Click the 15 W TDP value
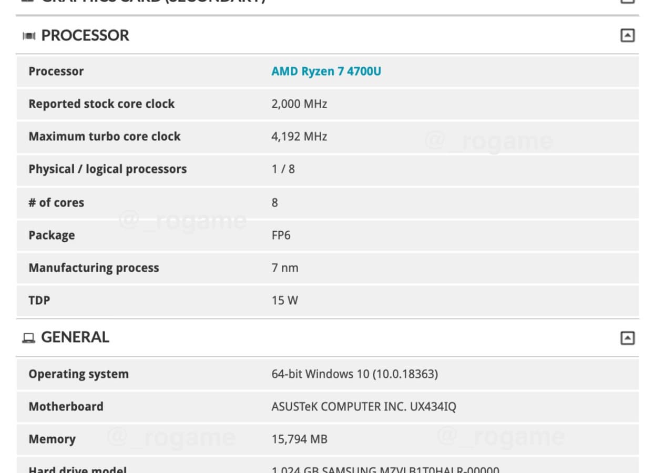Viewport: 654px width, 473px height. 284,301
